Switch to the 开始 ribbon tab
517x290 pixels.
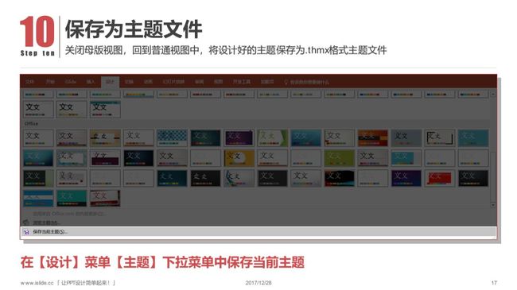tap(50, 81)
